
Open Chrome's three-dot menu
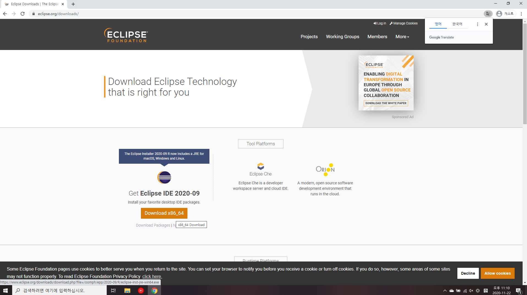[x=521, y=14]
